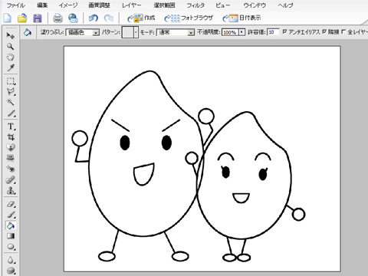Select the Crop tool
Viewport: 368px width, 276px height.
point(10,137)
